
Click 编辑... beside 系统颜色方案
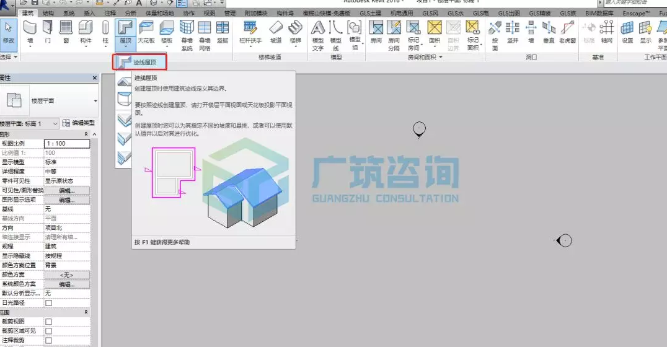[67, 284]
